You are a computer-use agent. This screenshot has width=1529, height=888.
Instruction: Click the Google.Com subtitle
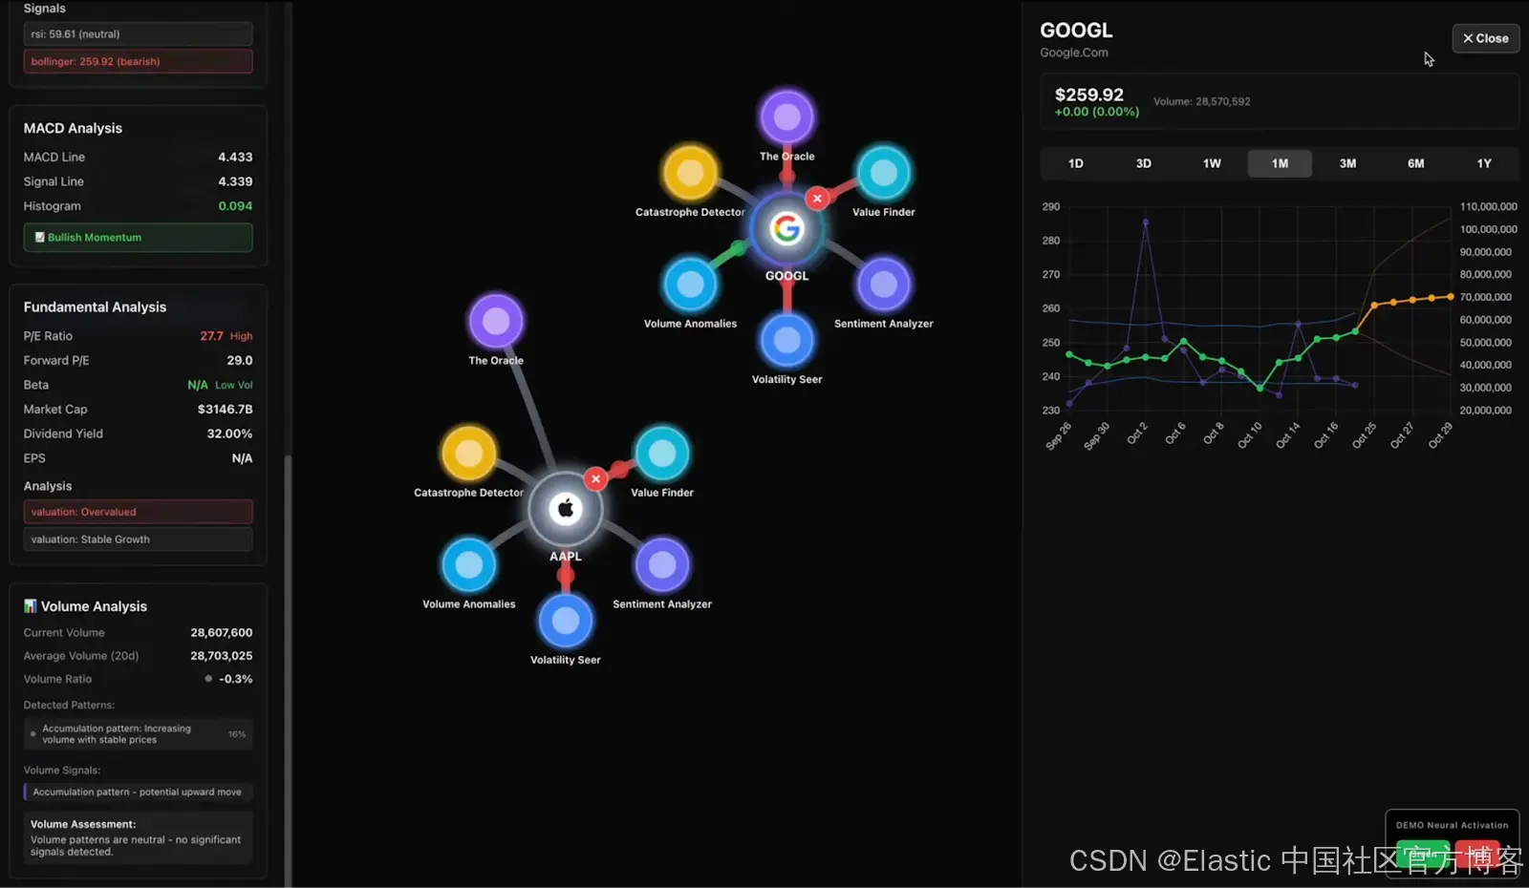click(x=1074, y=53)
